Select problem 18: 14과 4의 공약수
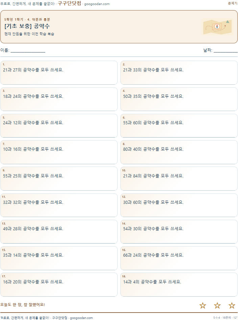 [179, 284]
